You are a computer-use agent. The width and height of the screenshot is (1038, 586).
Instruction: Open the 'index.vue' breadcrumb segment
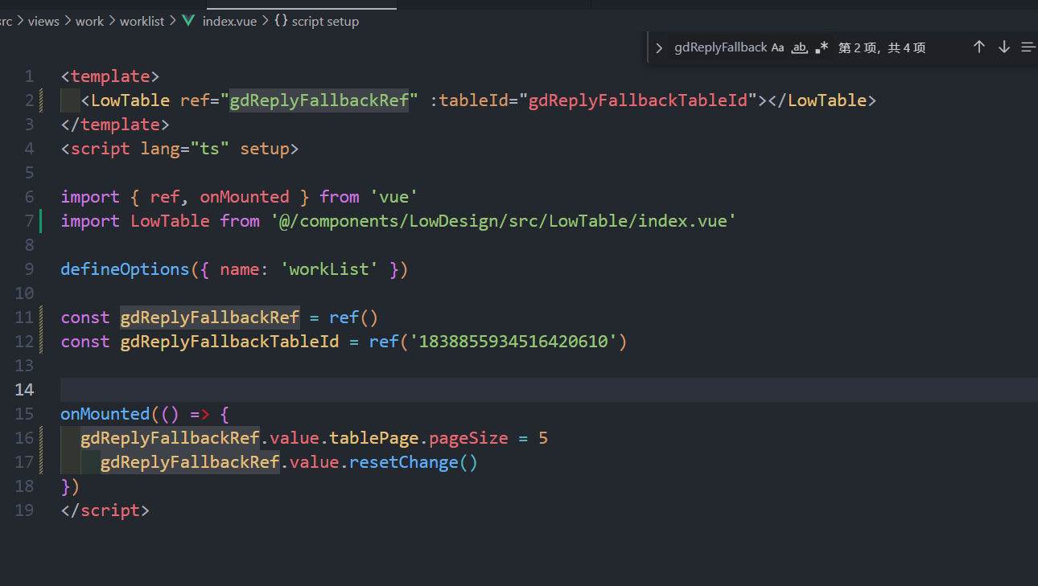[229, 22]
